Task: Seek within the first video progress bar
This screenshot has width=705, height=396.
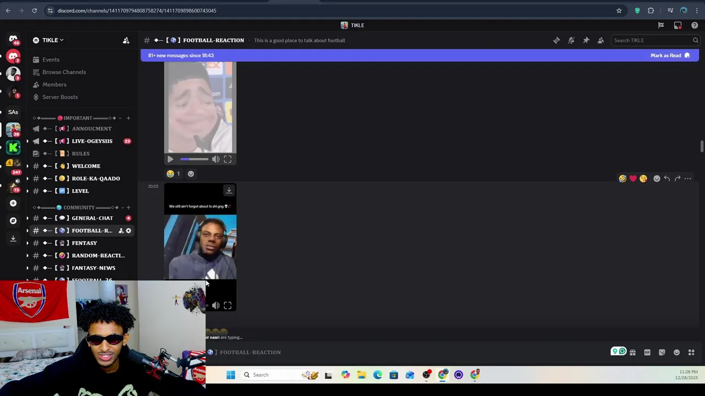Action: click(194, 159)
